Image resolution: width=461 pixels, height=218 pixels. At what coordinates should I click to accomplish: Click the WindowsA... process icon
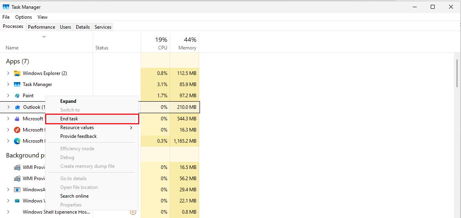tap(17, 190)
